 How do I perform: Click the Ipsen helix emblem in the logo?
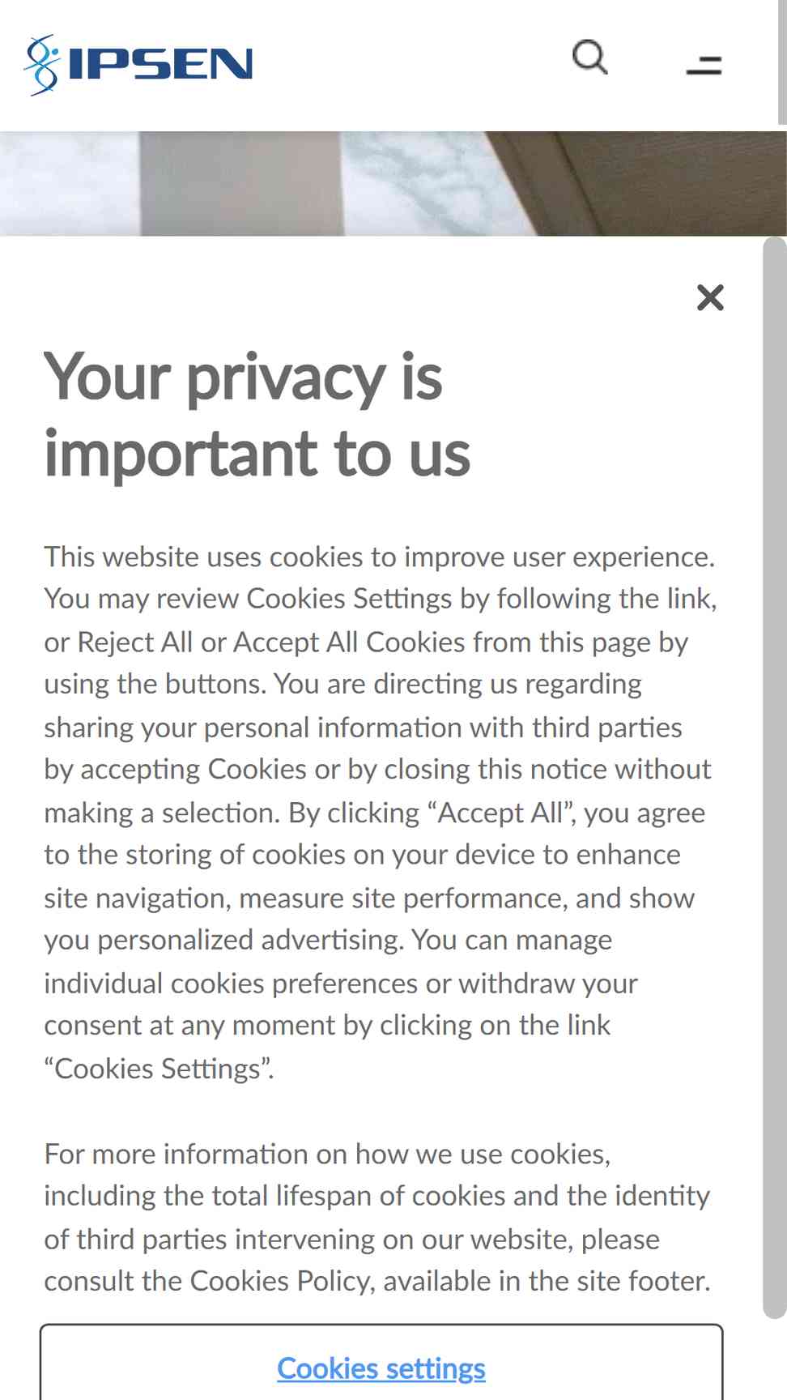42,65
